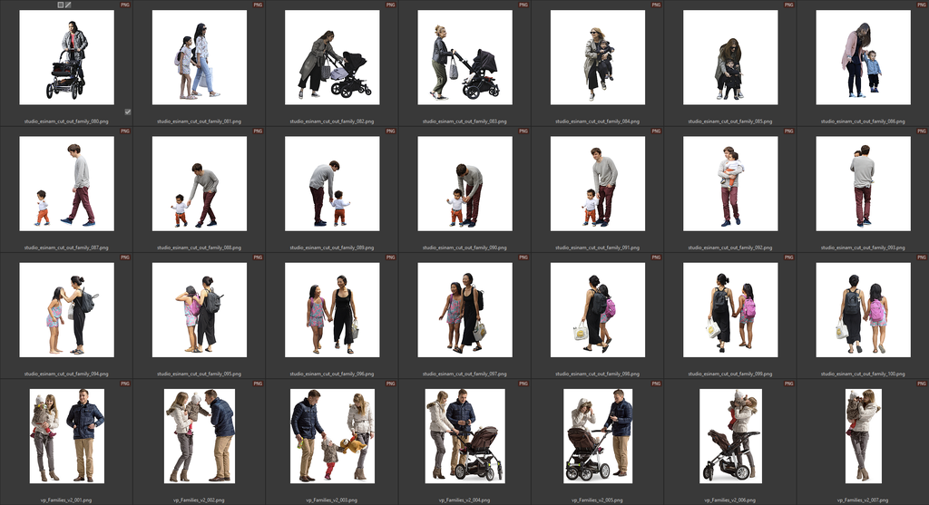Select thumbnail of man carrying child family_092
Screen dimensions: 929x505
coord(729,185)
